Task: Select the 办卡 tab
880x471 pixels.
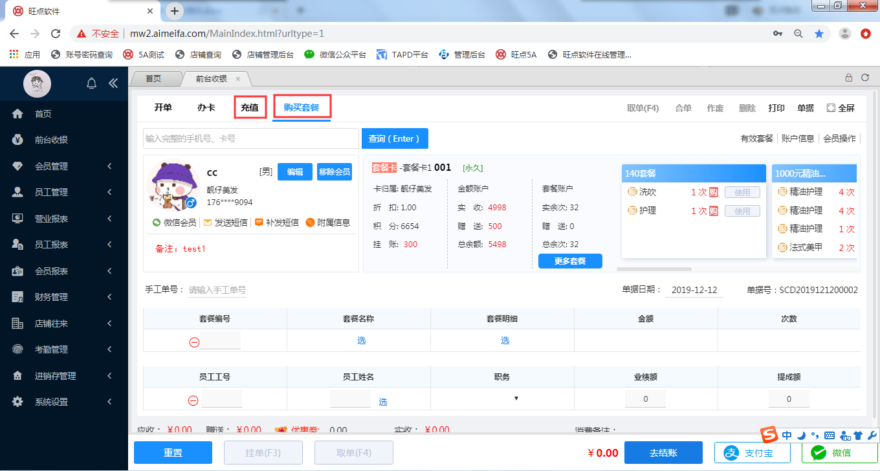Action: [206, 108]
